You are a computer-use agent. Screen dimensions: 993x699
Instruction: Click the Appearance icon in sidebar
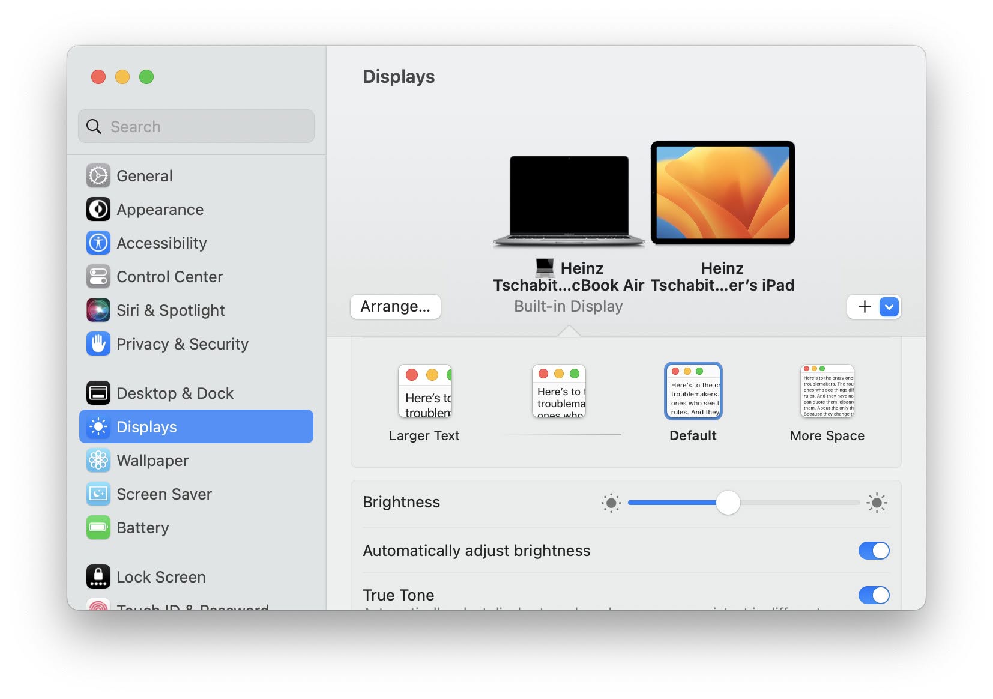point(98,210)
